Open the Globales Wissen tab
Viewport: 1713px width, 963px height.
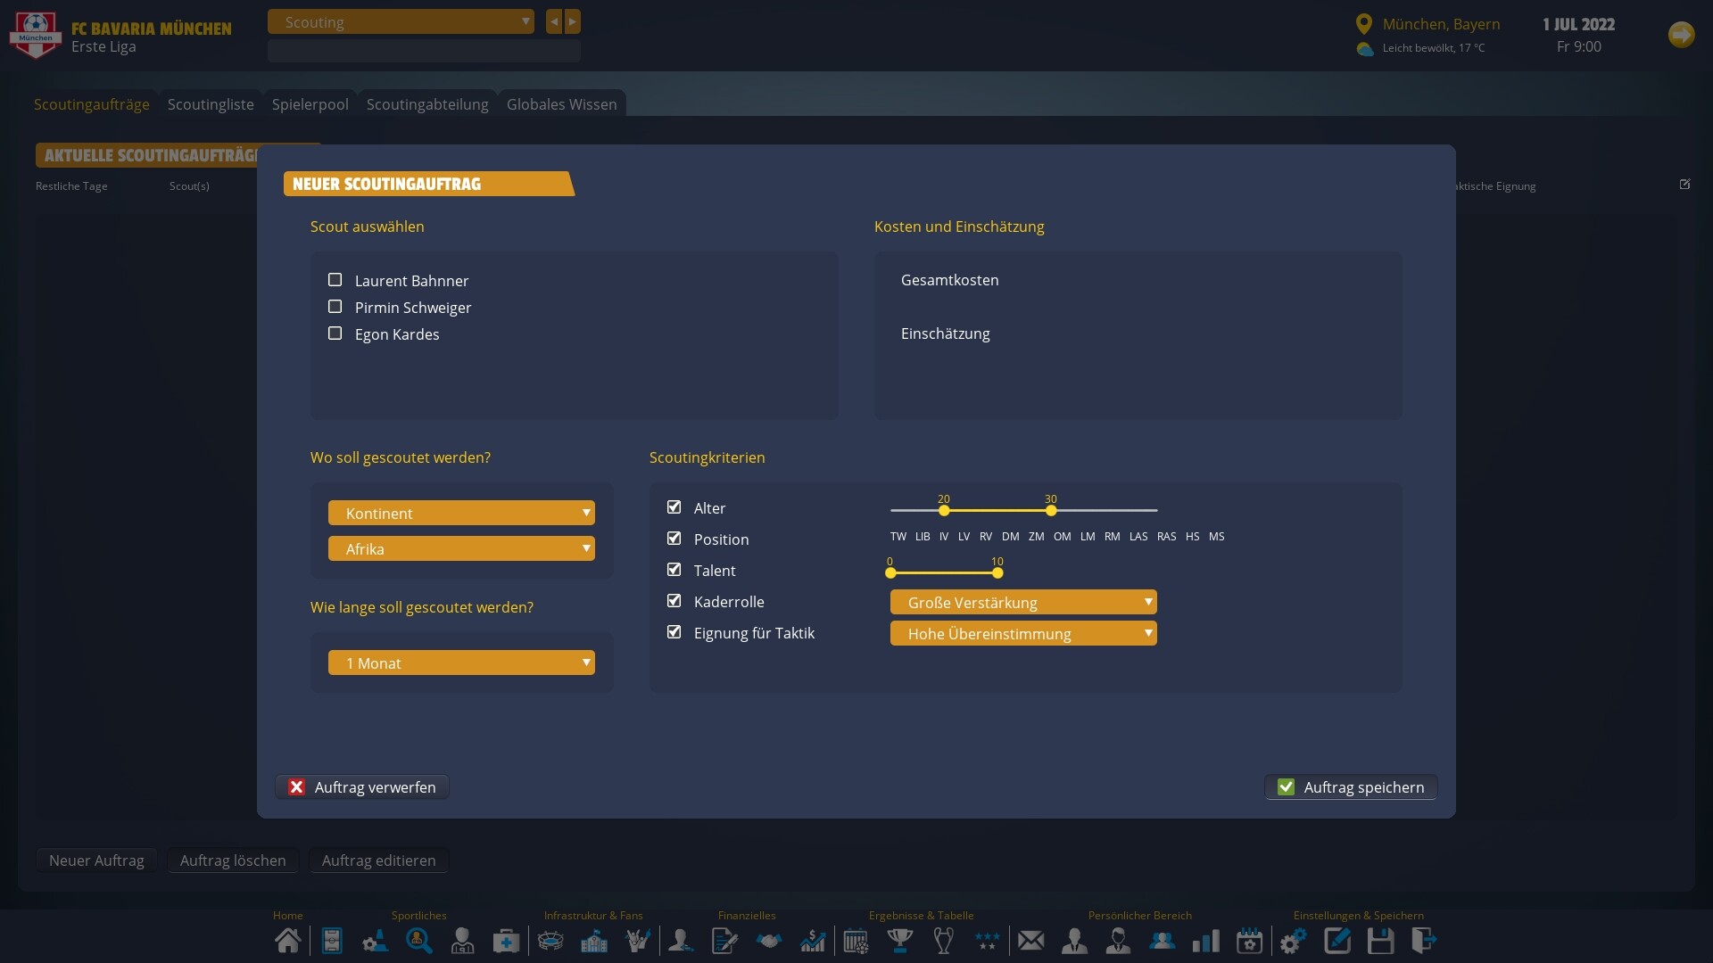click(561, 104)
